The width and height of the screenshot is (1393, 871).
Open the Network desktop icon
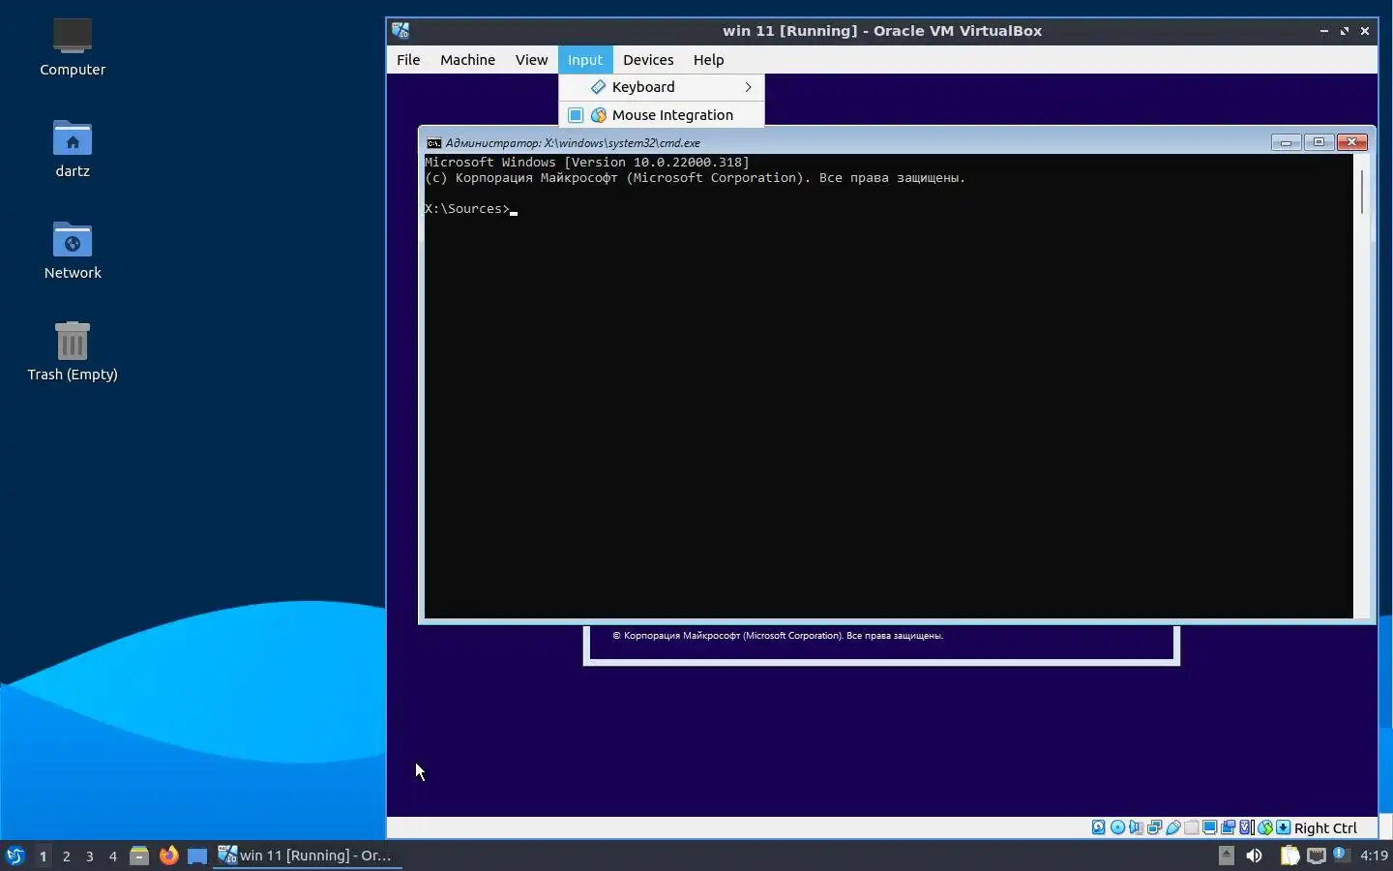[73, 251]
